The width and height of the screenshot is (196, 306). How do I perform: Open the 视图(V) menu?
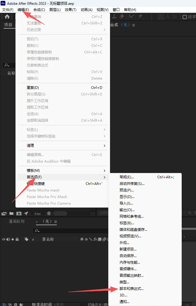[x=103, y=10]
